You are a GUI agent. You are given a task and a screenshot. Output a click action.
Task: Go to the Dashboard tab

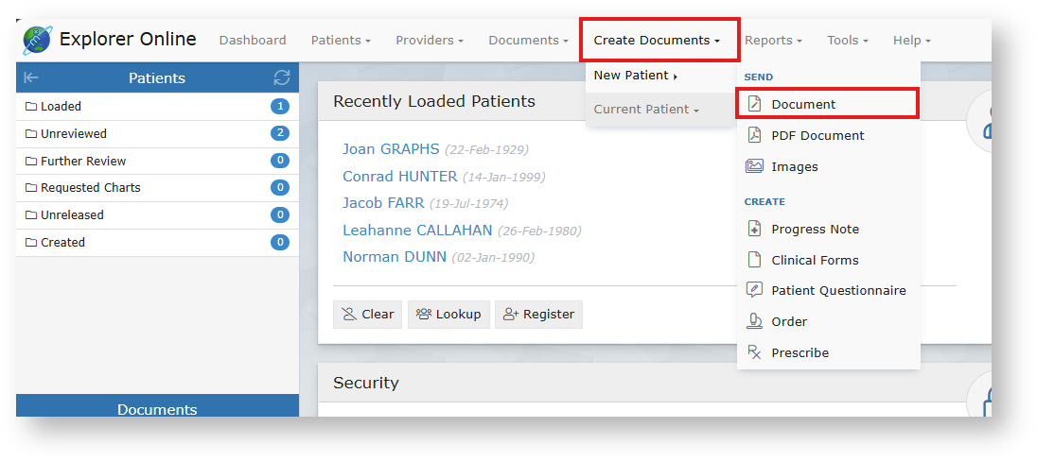click(x=253, y=41)
